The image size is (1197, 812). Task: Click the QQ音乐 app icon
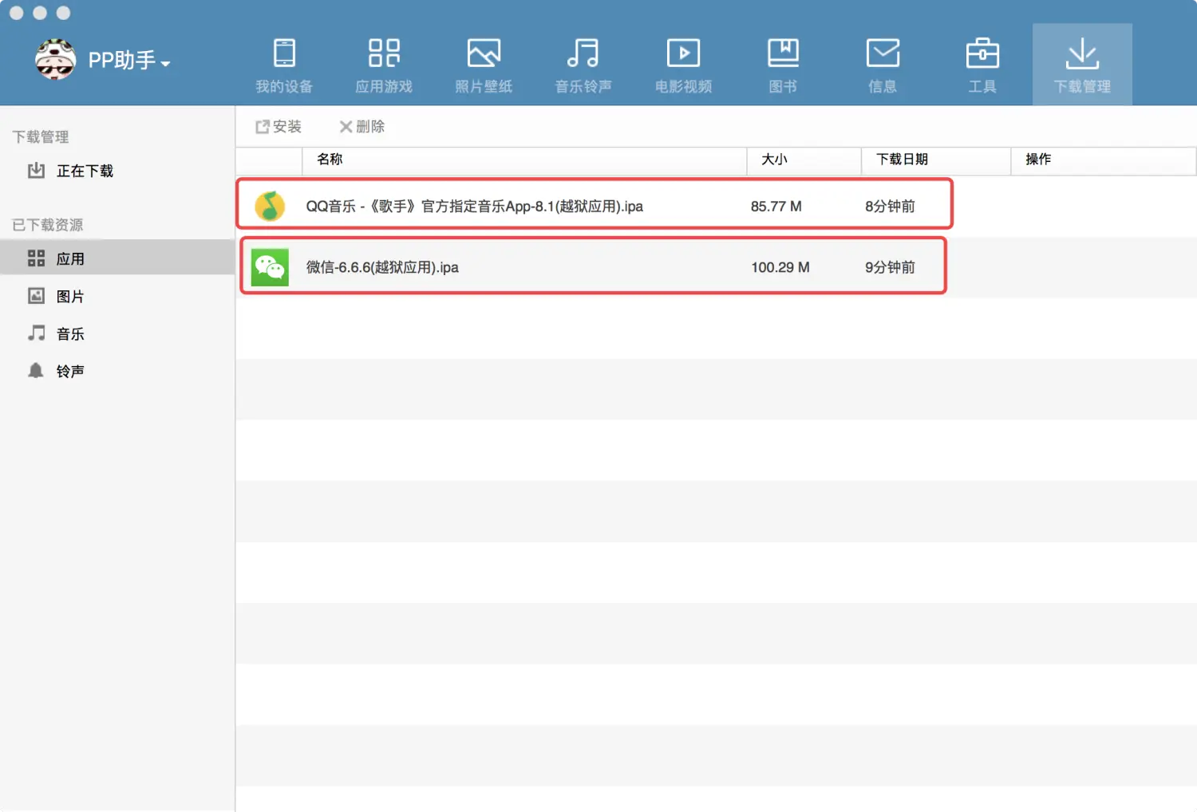270,206
